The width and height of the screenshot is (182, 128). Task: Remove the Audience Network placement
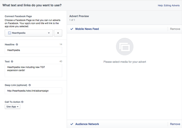point(175,124)
